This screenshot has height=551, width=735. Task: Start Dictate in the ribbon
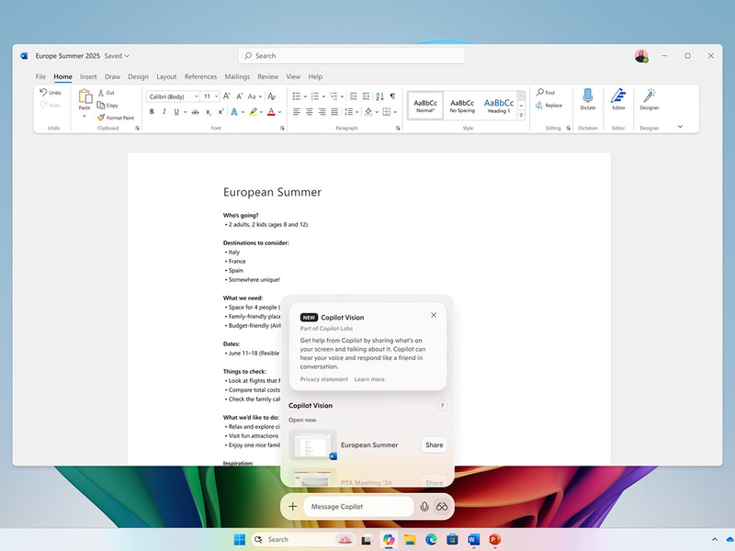[587, 101]
